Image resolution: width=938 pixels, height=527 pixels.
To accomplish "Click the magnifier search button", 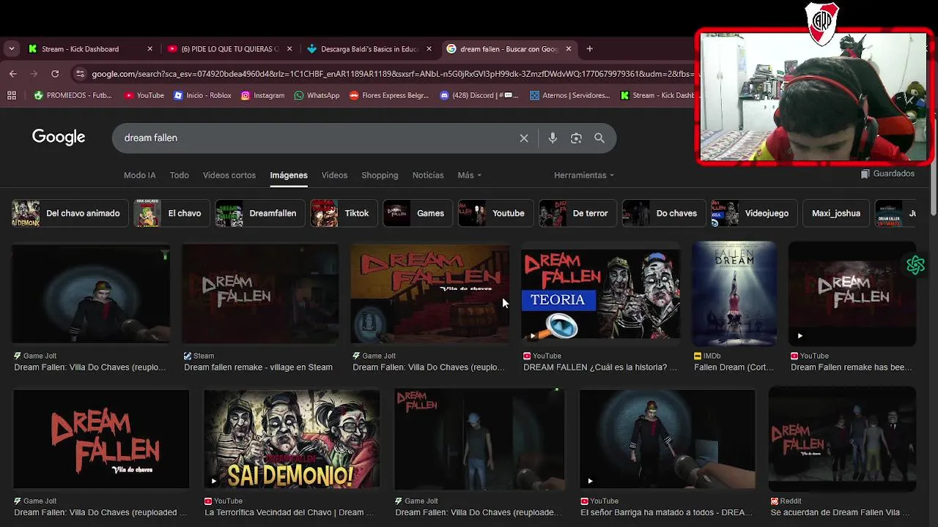I will tap(599, 138).
